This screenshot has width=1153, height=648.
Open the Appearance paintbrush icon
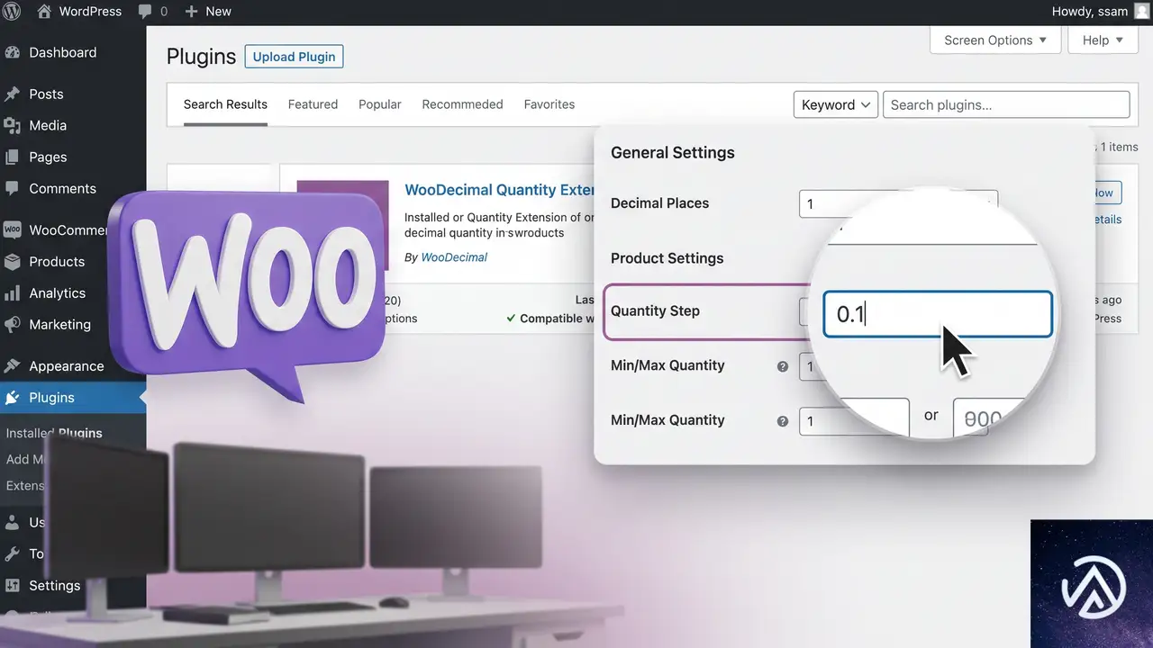coord(13,365)
